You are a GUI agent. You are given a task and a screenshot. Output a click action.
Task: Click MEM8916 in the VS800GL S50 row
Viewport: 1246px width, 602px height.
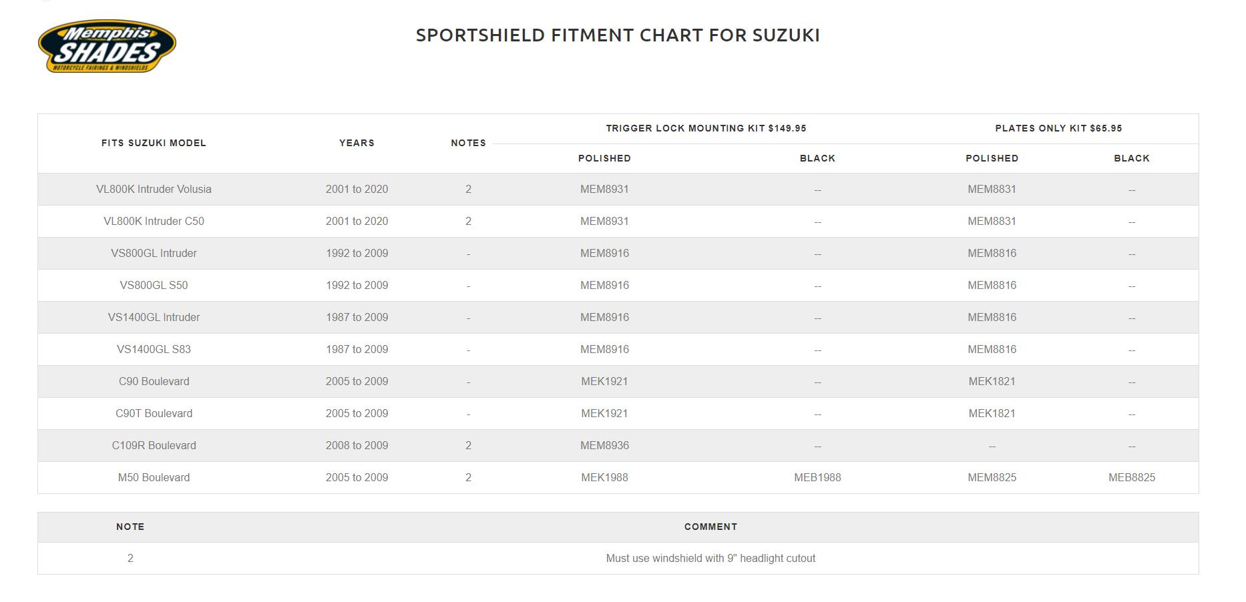coord(604,286)
